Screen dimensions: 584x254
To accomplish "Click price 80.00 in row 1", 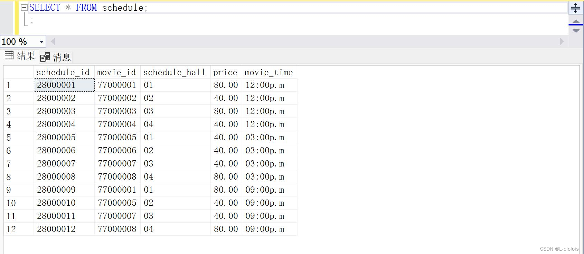I will coord(226,85).
